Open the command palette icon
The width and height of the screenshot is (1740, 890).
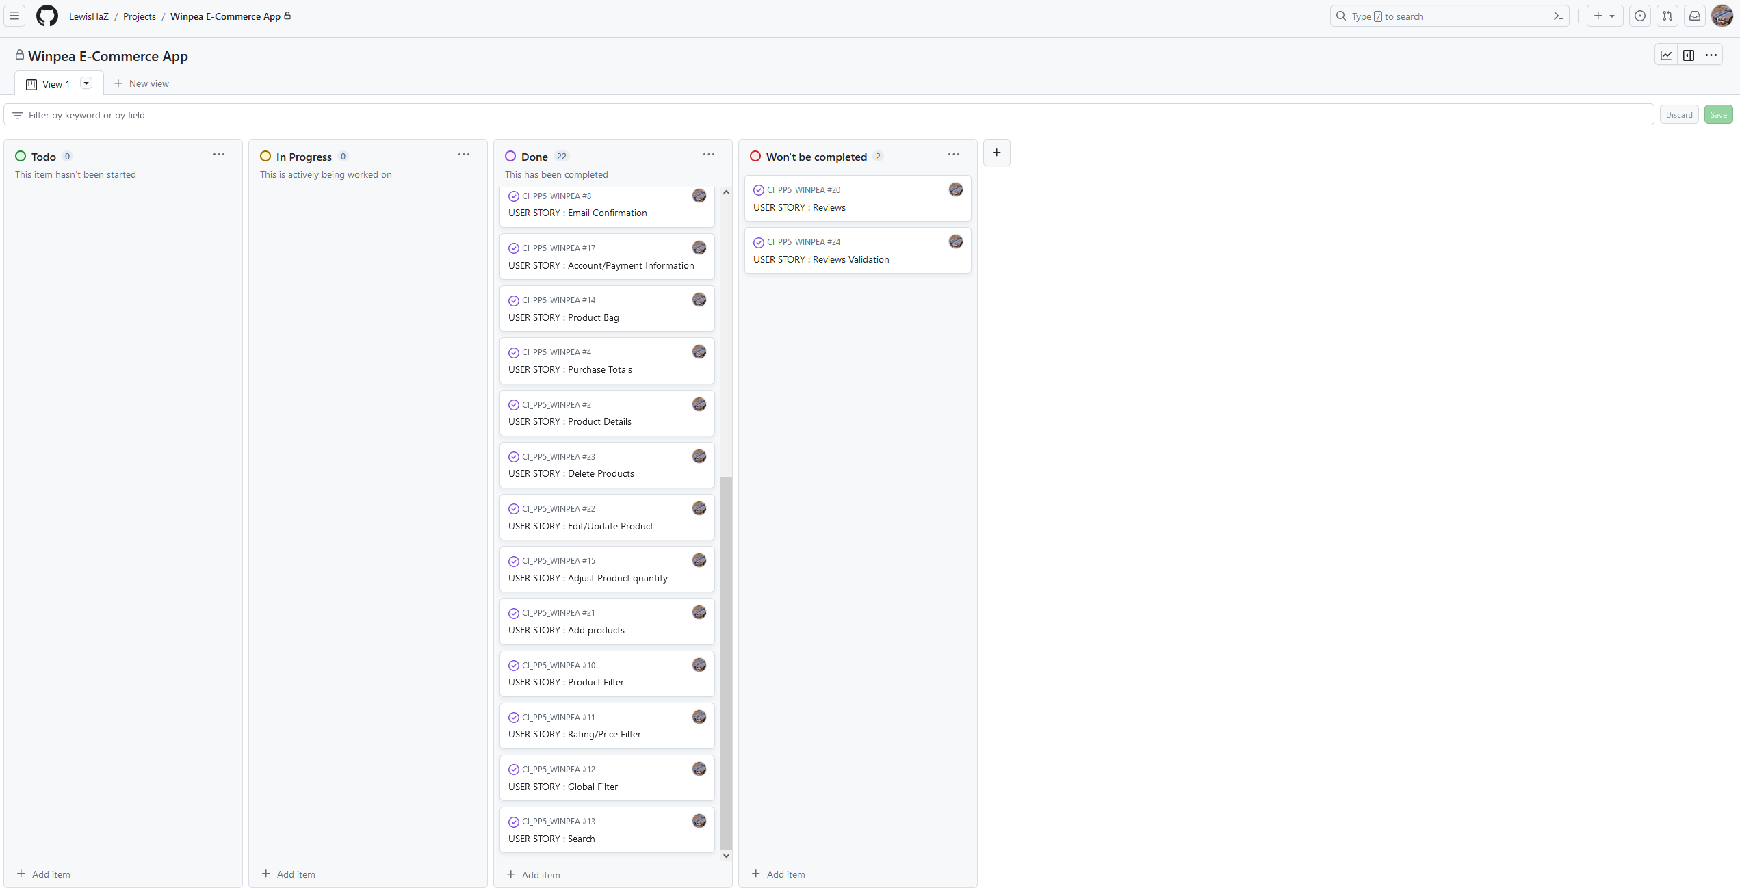point(1559,16)
